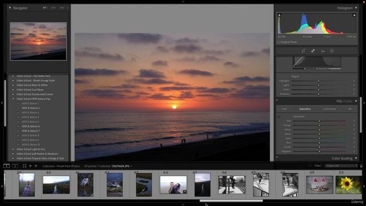Collapse the Histogram panel
Image resolution: width=366 pixels, height=206 pixels.
click(x=356, y=7)
